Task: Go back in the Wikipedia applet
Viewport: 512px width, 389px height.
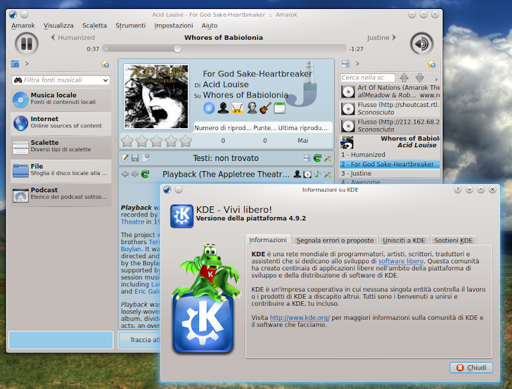Action: click(125, 174)
